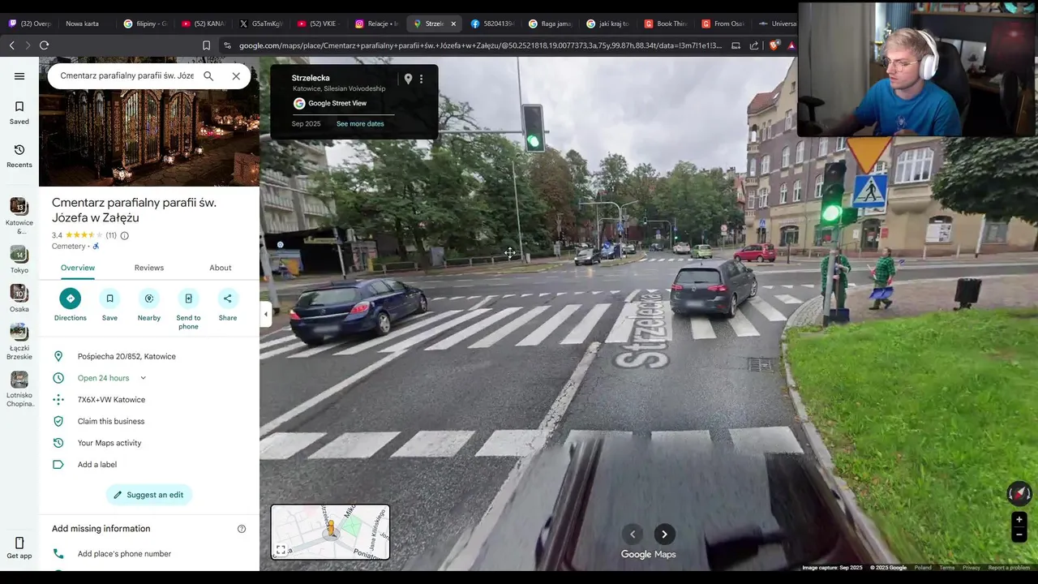This screenshot has width=1038, height=584.
Task: Switch to the filipiny Google tab
Action: pos(146,24)
